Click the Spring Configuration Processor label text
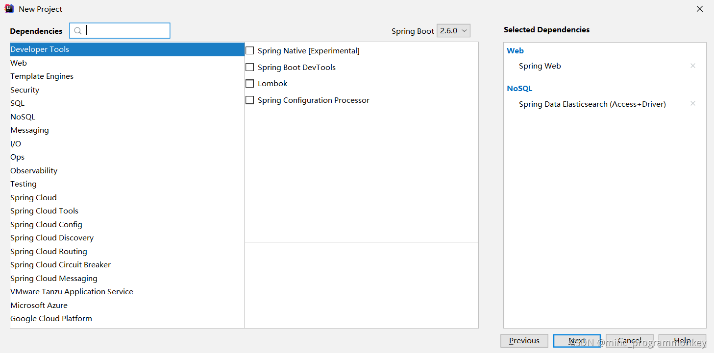This screenshot has height=353, width=714. coord(314,100)
